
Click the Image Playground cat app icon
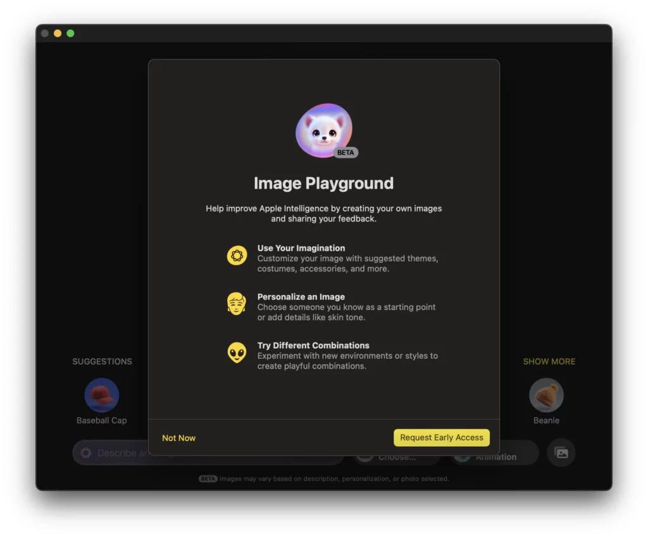[x=323, y=130]
